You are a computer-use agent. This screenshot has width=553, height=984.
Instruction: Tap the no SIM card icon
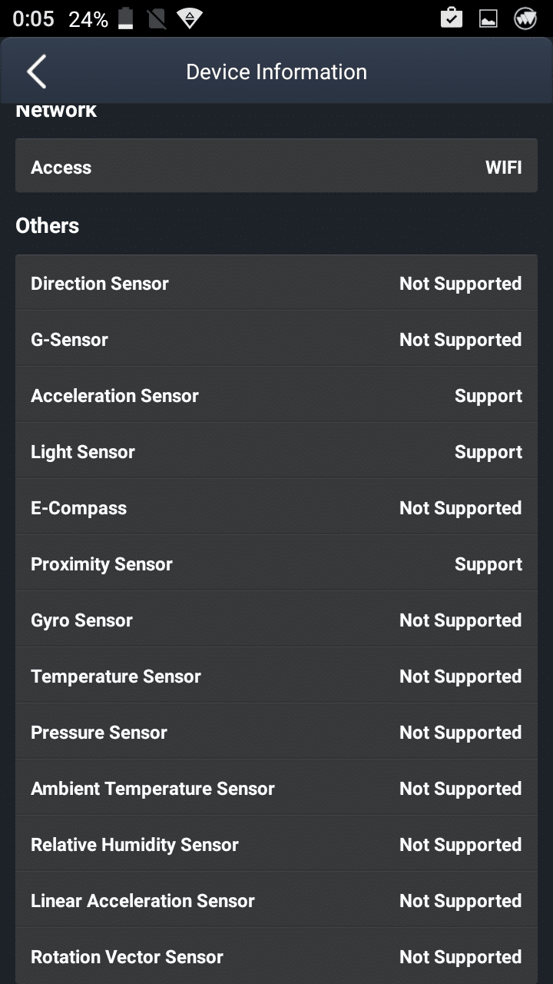[x=157, y=19]
